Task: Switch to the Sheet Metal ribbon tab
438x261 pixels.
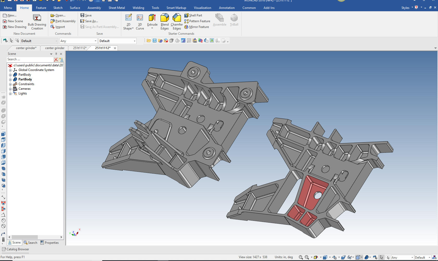Action: 117,8
